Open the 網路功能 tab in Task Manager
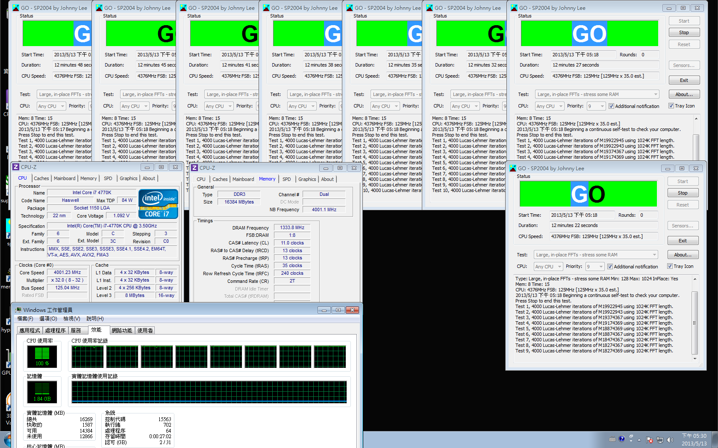This screenshot has height=448, width=718. (122, 330)
